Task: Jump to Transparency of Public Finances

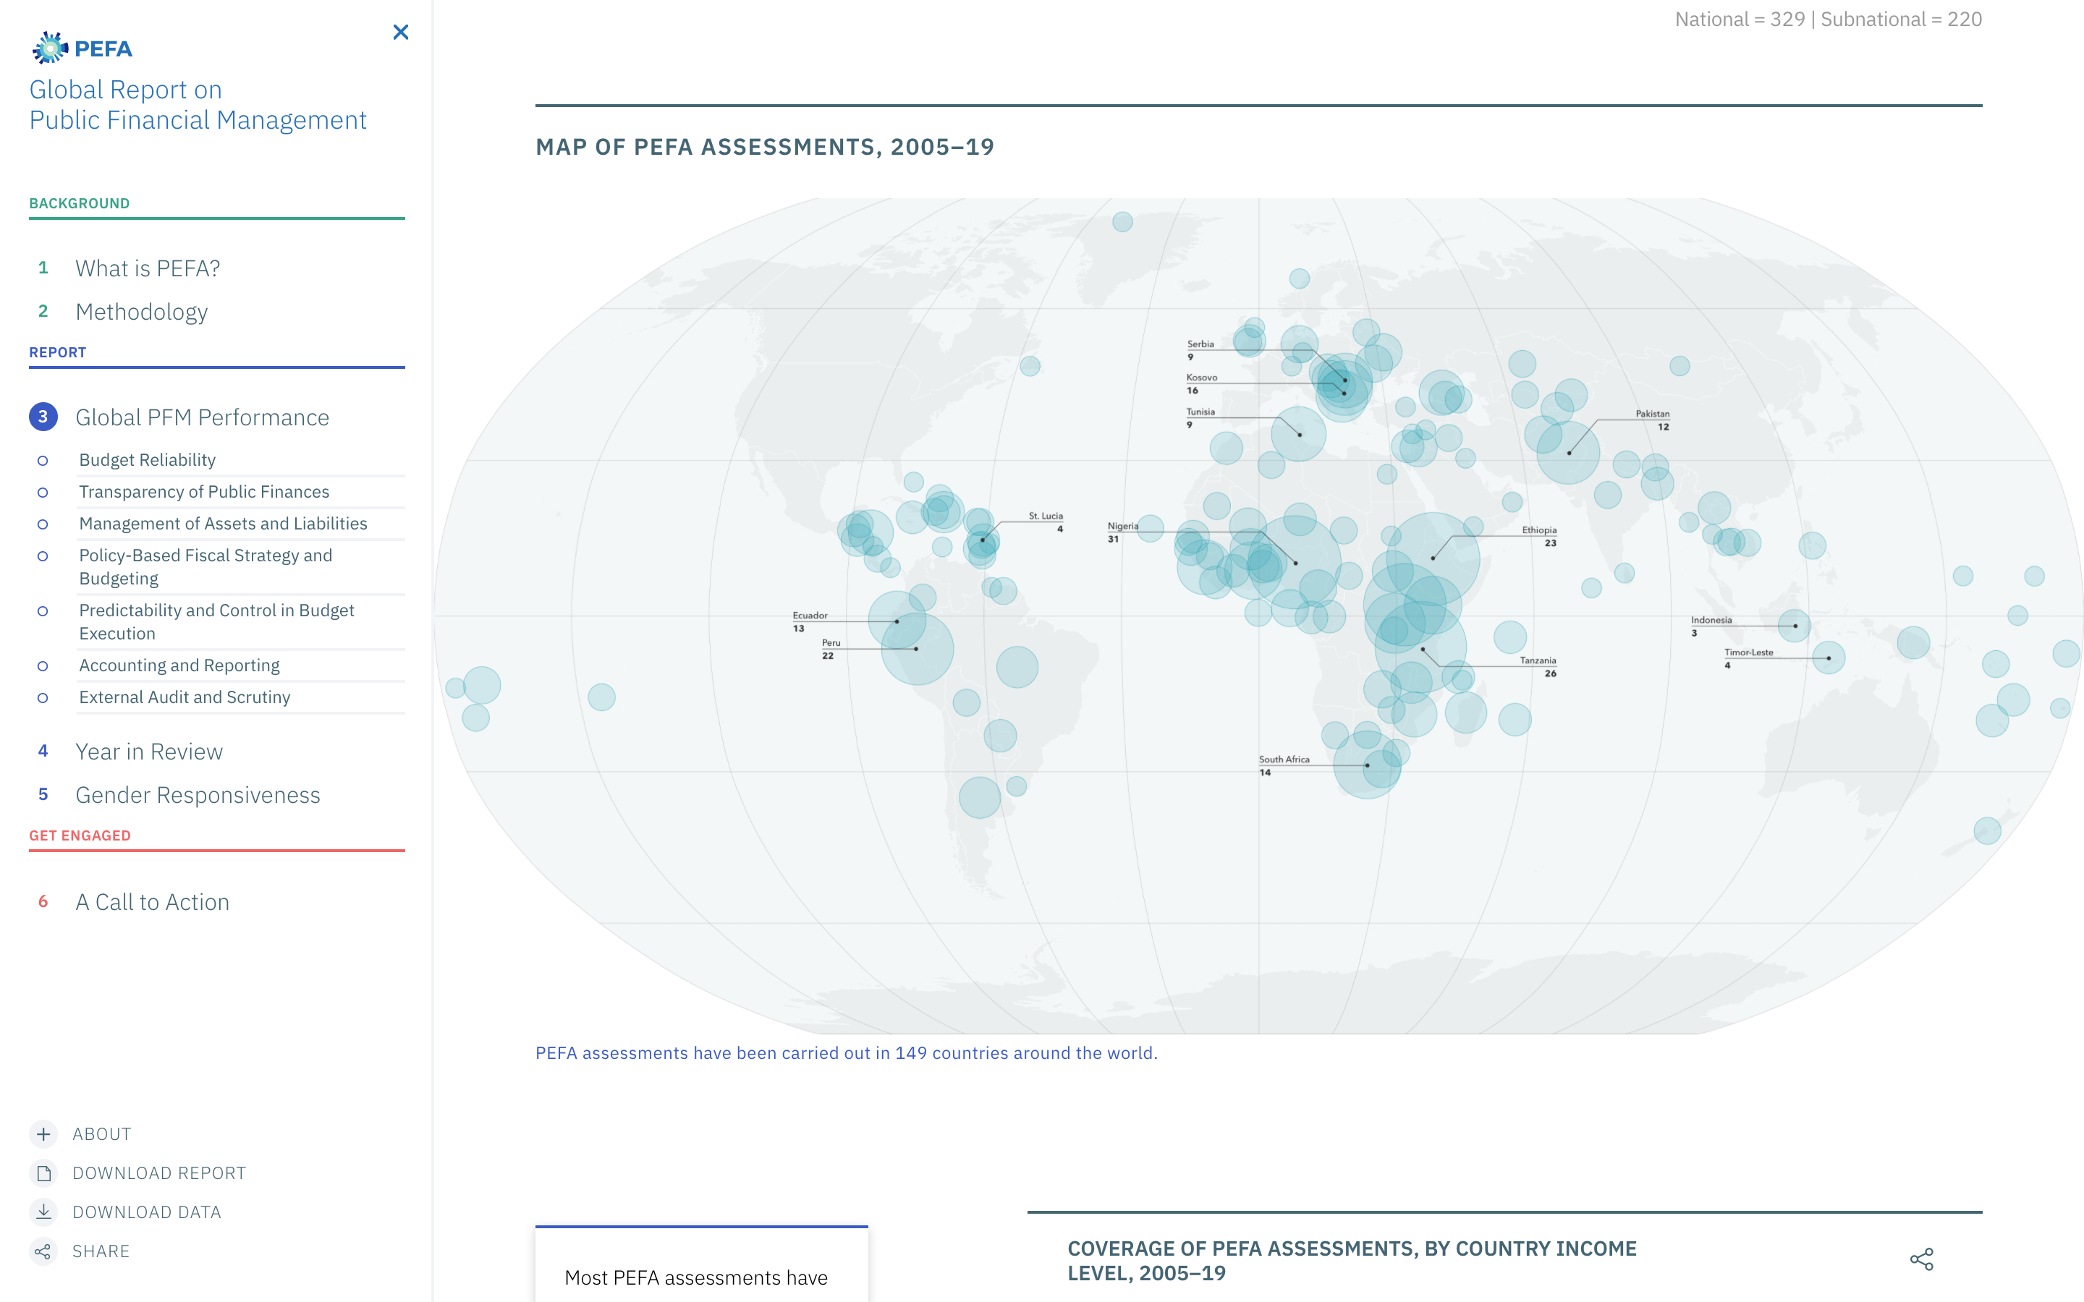Action: click(x=204, y=492)
